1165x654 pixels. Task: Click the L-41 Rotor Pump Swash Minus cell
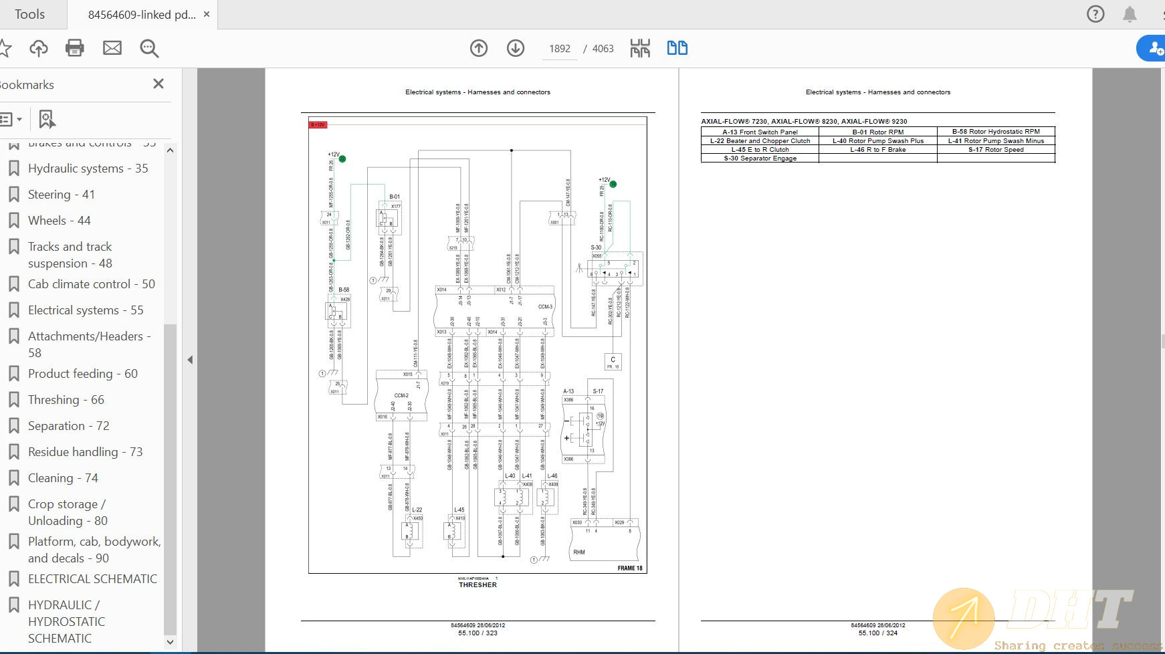(996, 141)
